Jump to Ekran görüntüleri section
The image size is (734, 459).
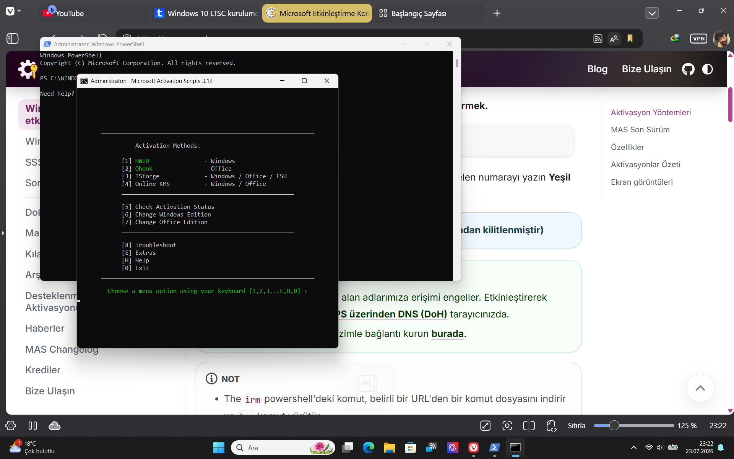(x=641, y=182)
